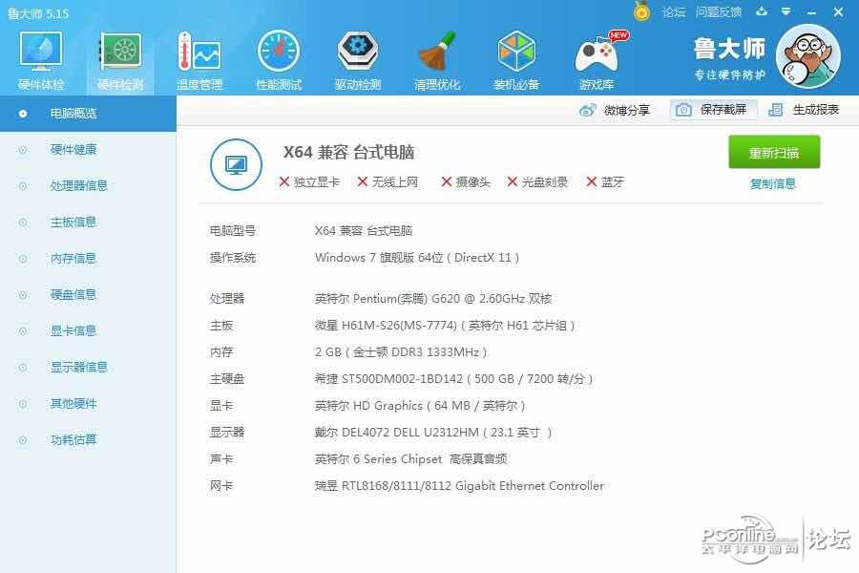859x573 pixels.
Task: Click the camera icon for screenshot
Action: tap(683, 110)
